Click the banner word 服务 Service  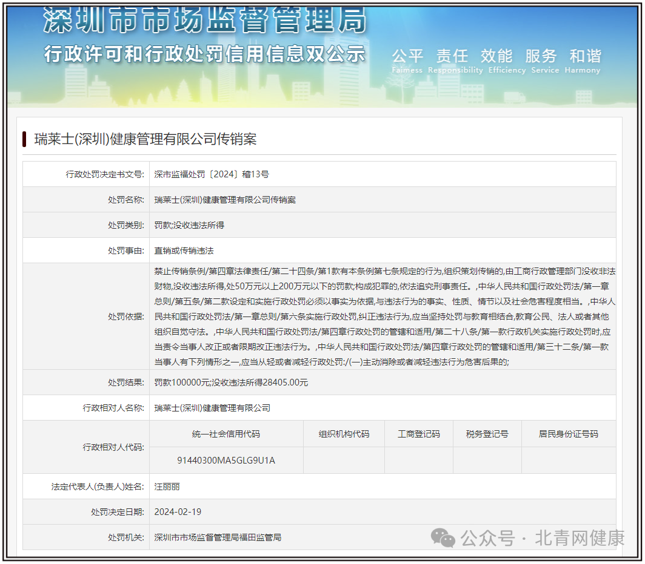coord(545,61)
